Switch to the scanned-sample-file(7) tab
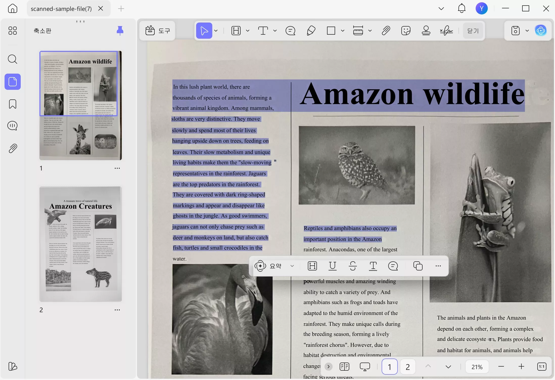The image size is (555, 380). 61,9
